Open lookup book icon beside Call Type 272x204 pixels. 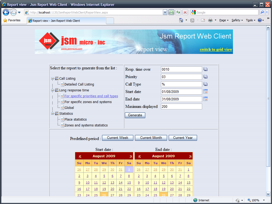[x=205, y=84]
